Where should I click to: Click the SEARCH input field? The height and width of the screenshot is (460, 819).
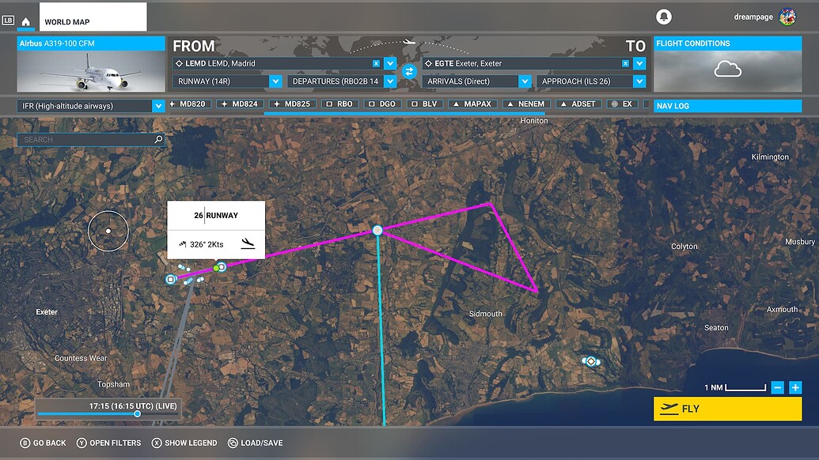pyautogui.click(x=87, y=139)
